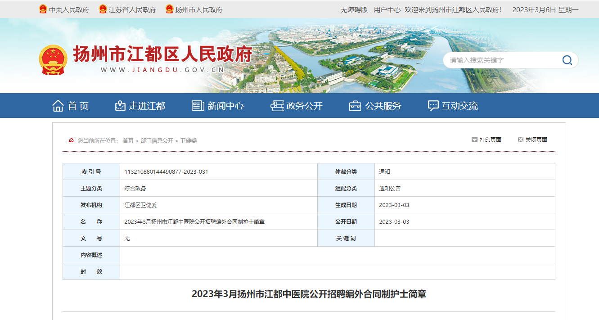599x320 pixels.
Task: Open 中央人民政府 link in top bar
Action: coord(69,9)
